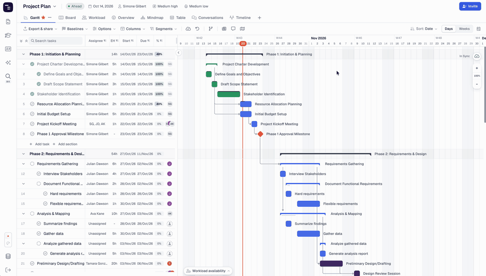Collapse all rows double chevron up
The width and height of the screenshot is (486, 276).
point(26,41)
